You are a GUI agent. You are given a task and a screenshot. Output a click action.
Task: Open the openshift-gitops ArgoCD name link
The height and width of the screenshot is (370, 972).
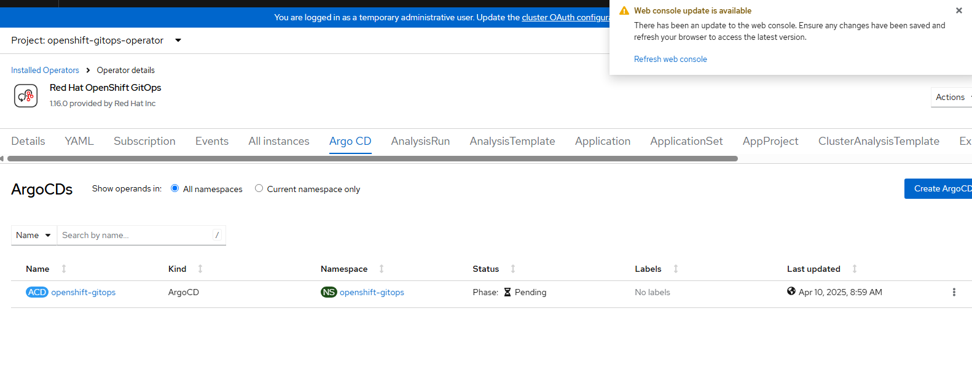[x=84, y=292]
